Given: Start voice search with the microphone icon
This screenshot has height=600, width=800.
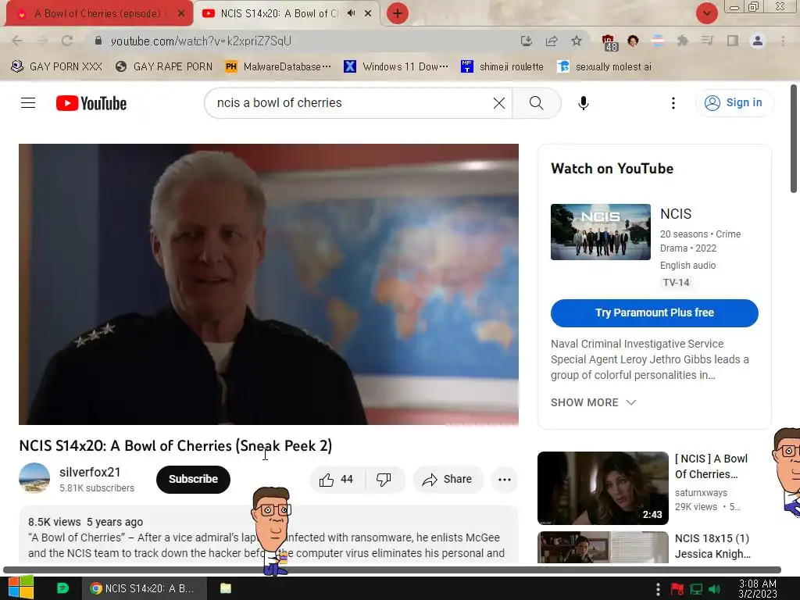Looking at the screenshot, I should click(583, 103).
